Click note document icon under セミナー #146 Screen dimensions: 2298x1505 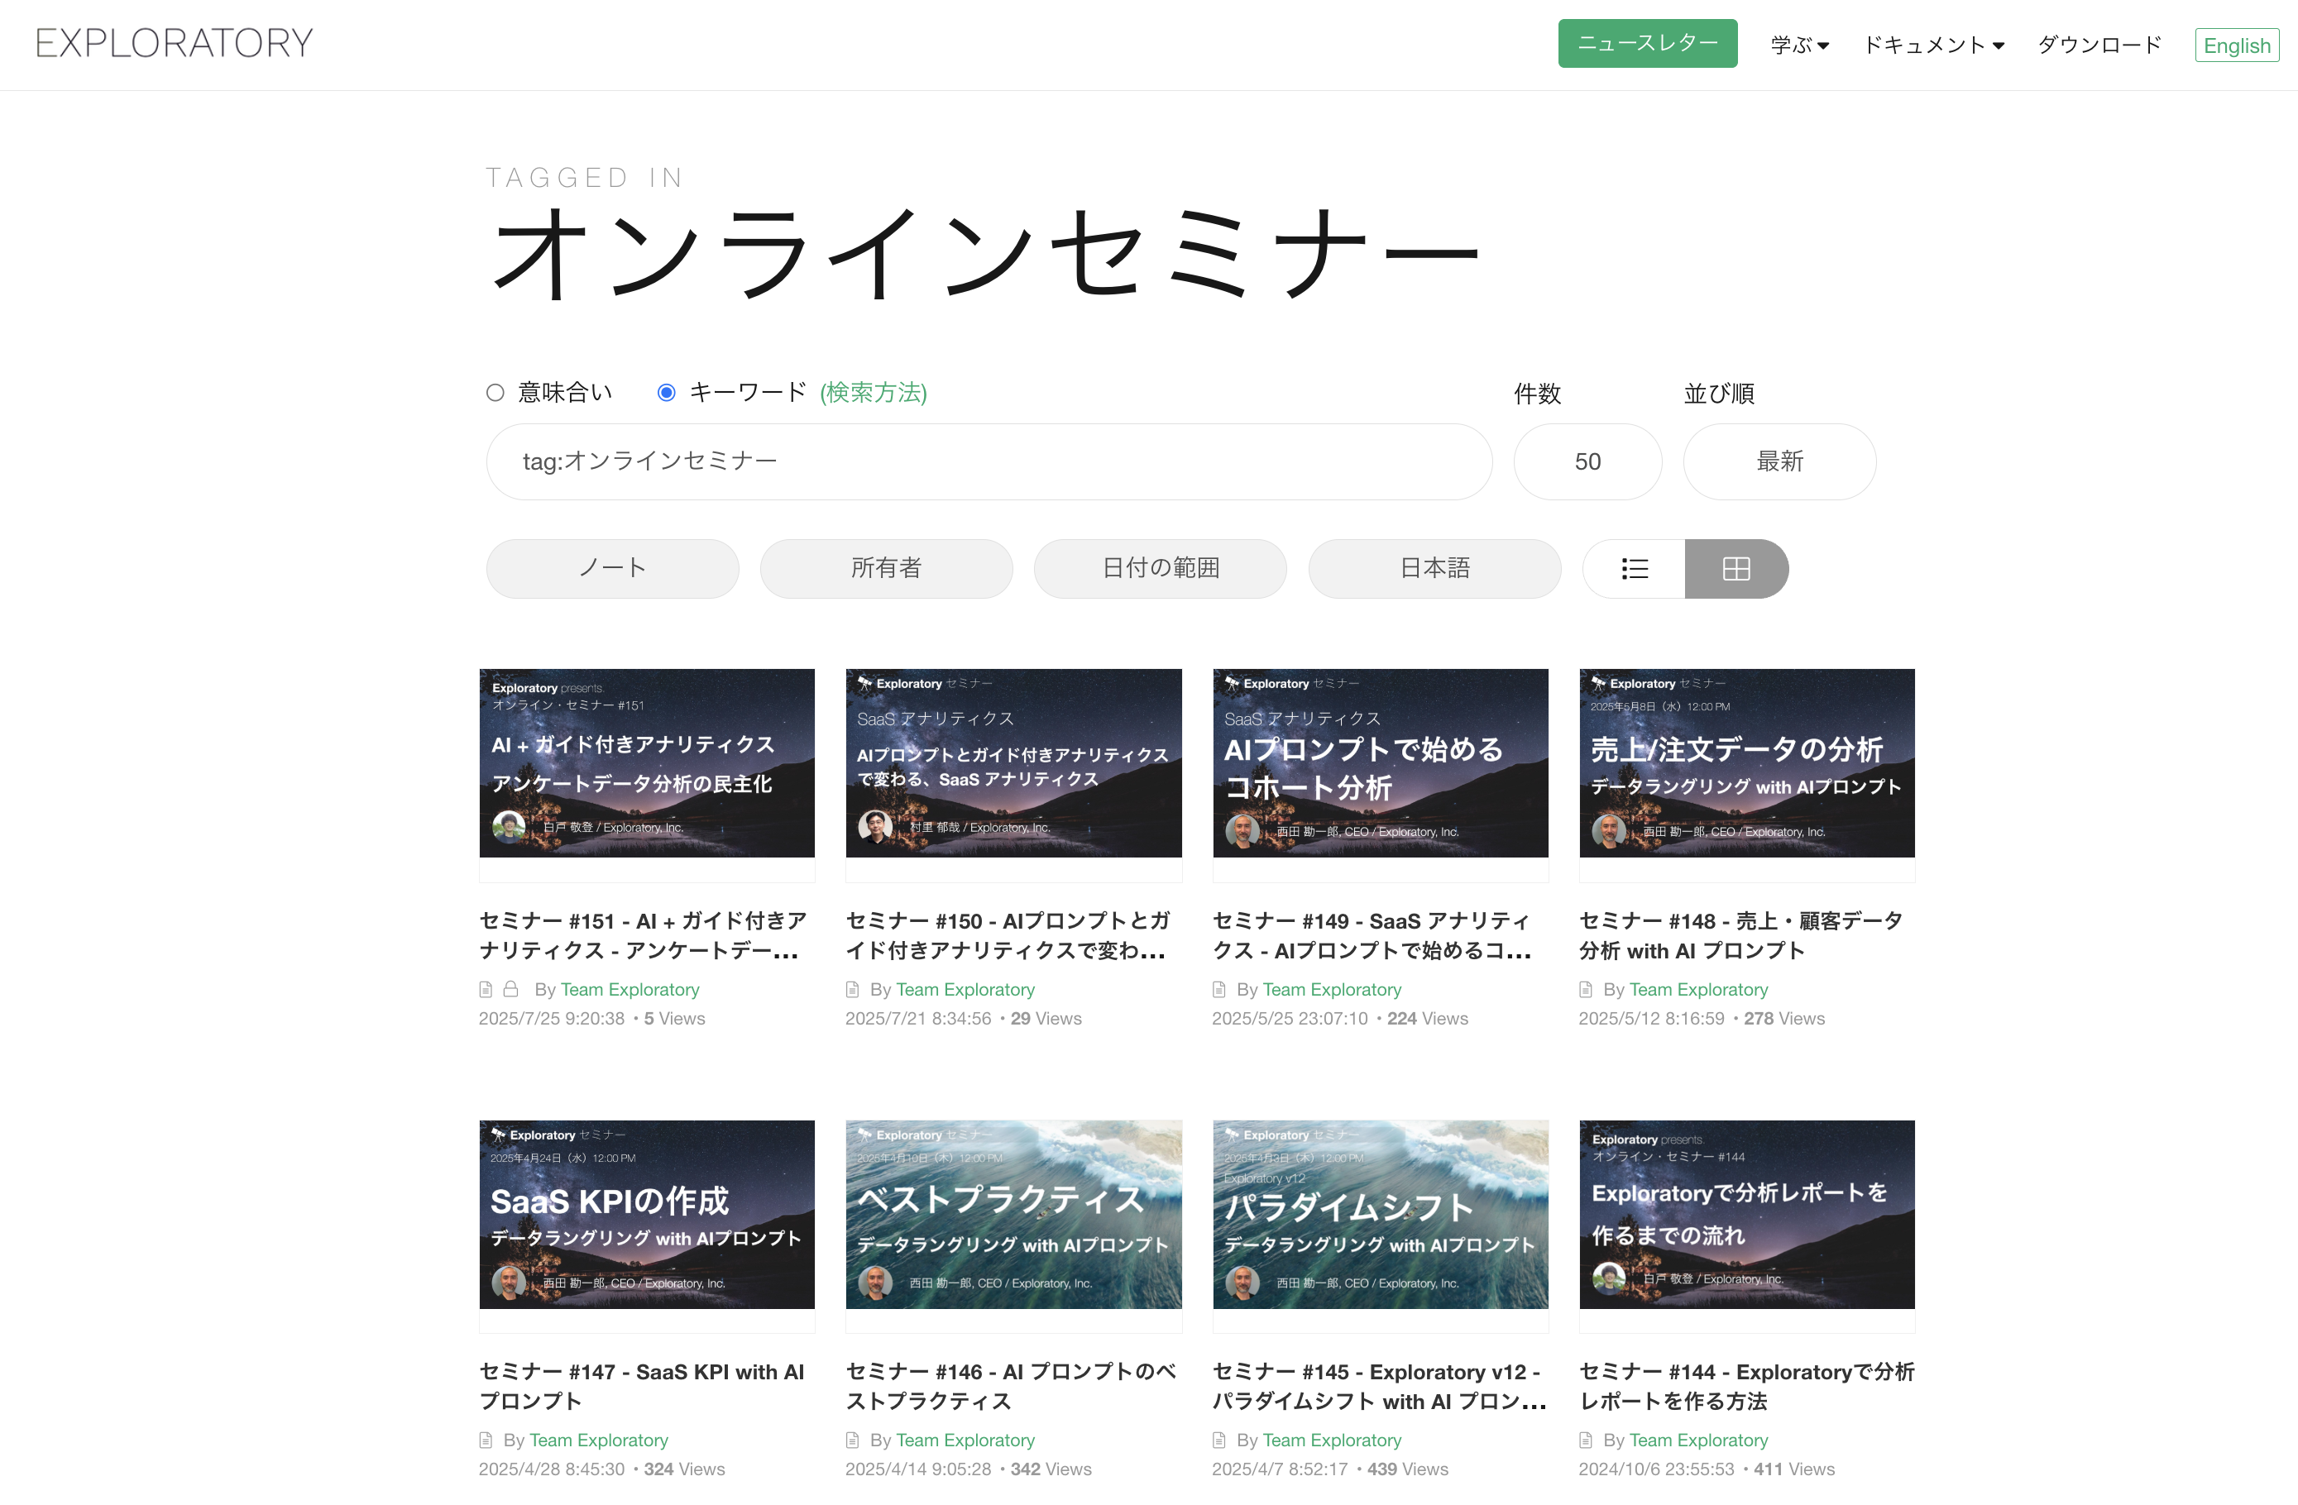853,1440
